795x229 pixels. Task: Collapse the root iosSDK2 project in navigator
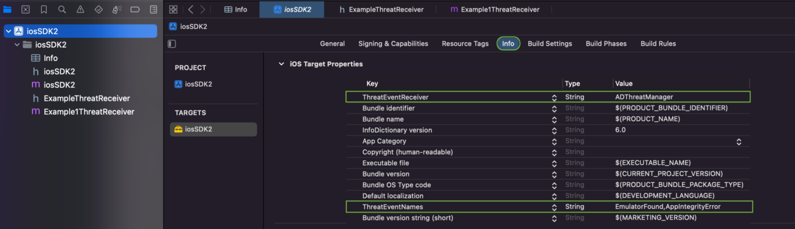click(x=8, y=31)
